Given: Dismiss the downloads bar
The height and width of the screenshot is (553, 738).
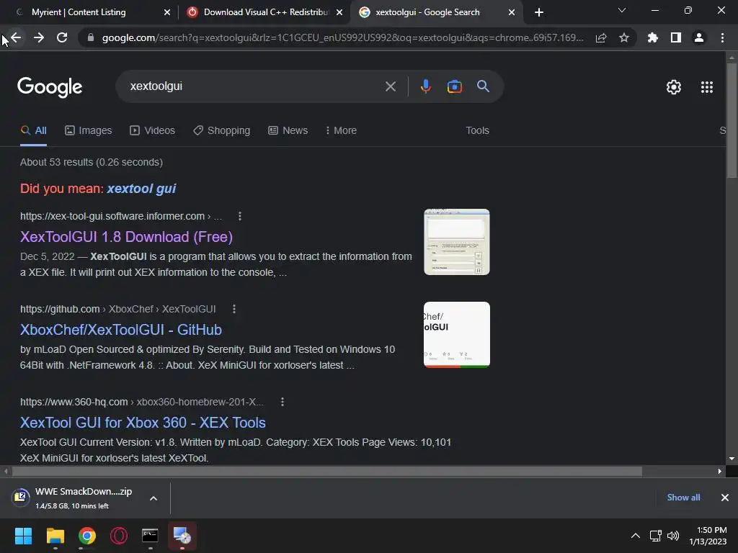Looking at the screenshot, I should 725,498.
